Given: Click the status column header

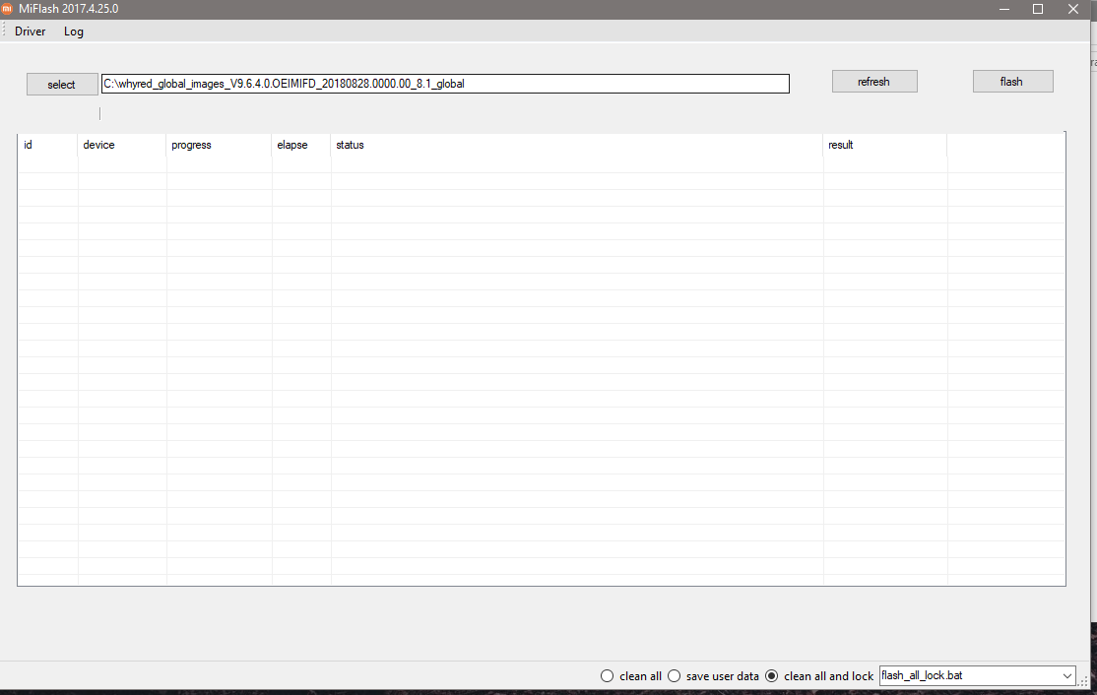Looking at the screenshot, I should coord(576,145).
